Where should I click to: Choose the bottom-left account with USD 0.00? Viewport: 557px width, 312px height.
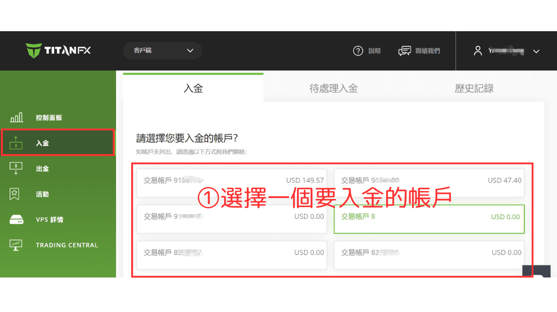pyautogui.click(x=232, y=254)
